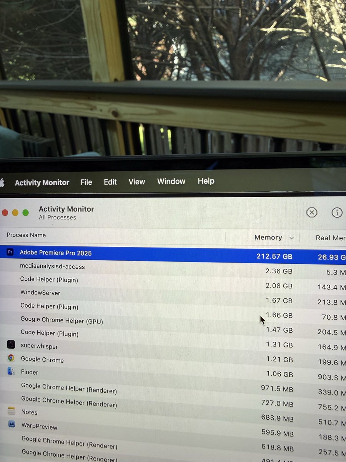Click the 1.21 GB memory value
The width and height of the screenshot is (346, 462).
[279, 360]
